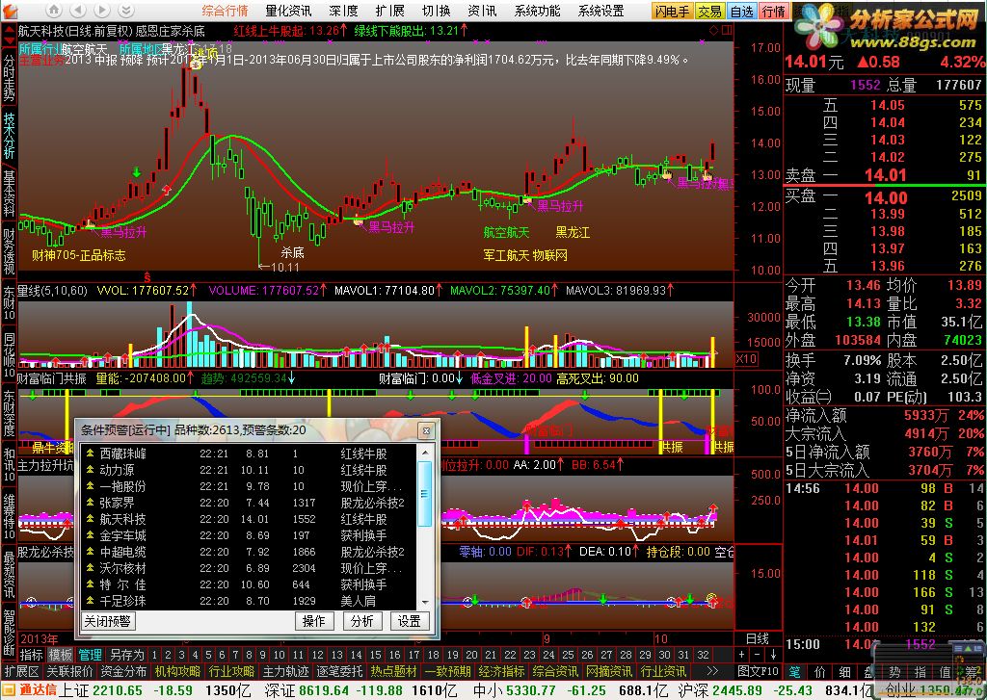Open the 资讯 menu
Screen dimensions: 987x700
click(x=482, y=11)
